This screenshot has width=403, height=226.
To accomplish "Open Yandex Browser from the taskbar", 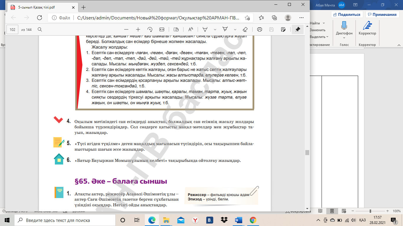I will click(x=195, y=220).
